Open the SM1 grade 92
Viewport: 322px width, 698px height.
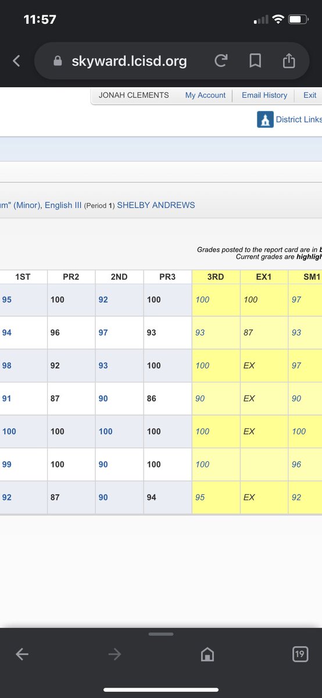click(296, 497)
